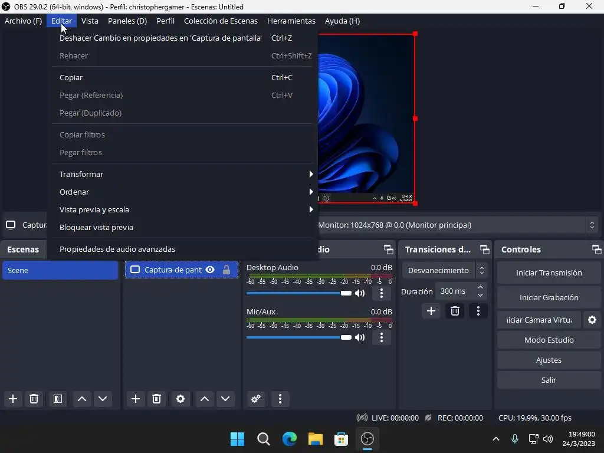Open the Windows Start menu
Image resolution: width=604 pixels, height=453 pixels.
point(237,439)
